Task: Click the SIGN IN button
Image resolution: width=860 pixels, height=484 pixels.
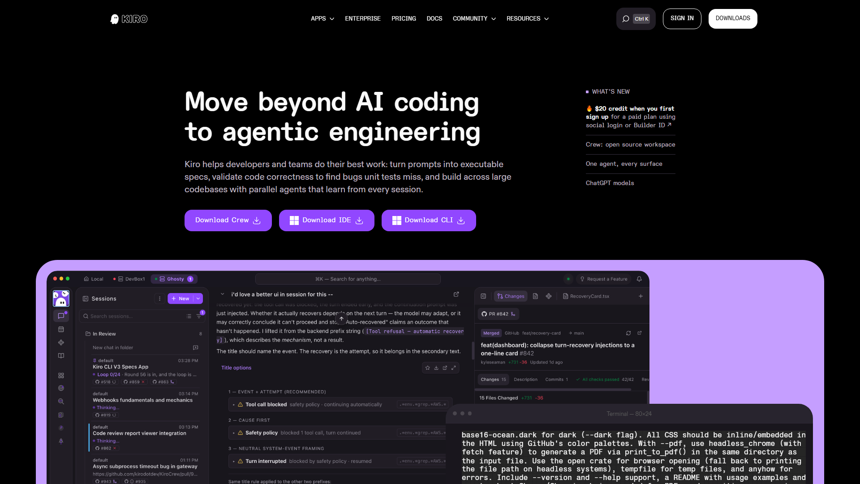Action: click(x=682, y=19)
